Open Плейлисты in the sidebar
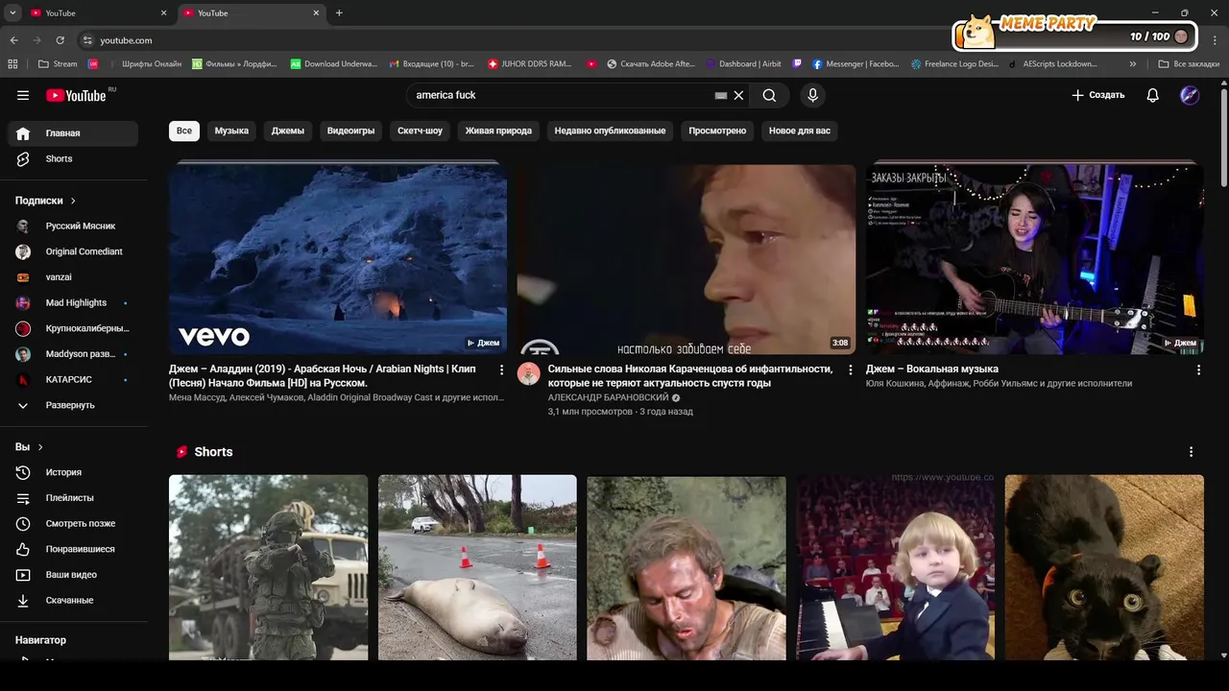 coord(73,498)
